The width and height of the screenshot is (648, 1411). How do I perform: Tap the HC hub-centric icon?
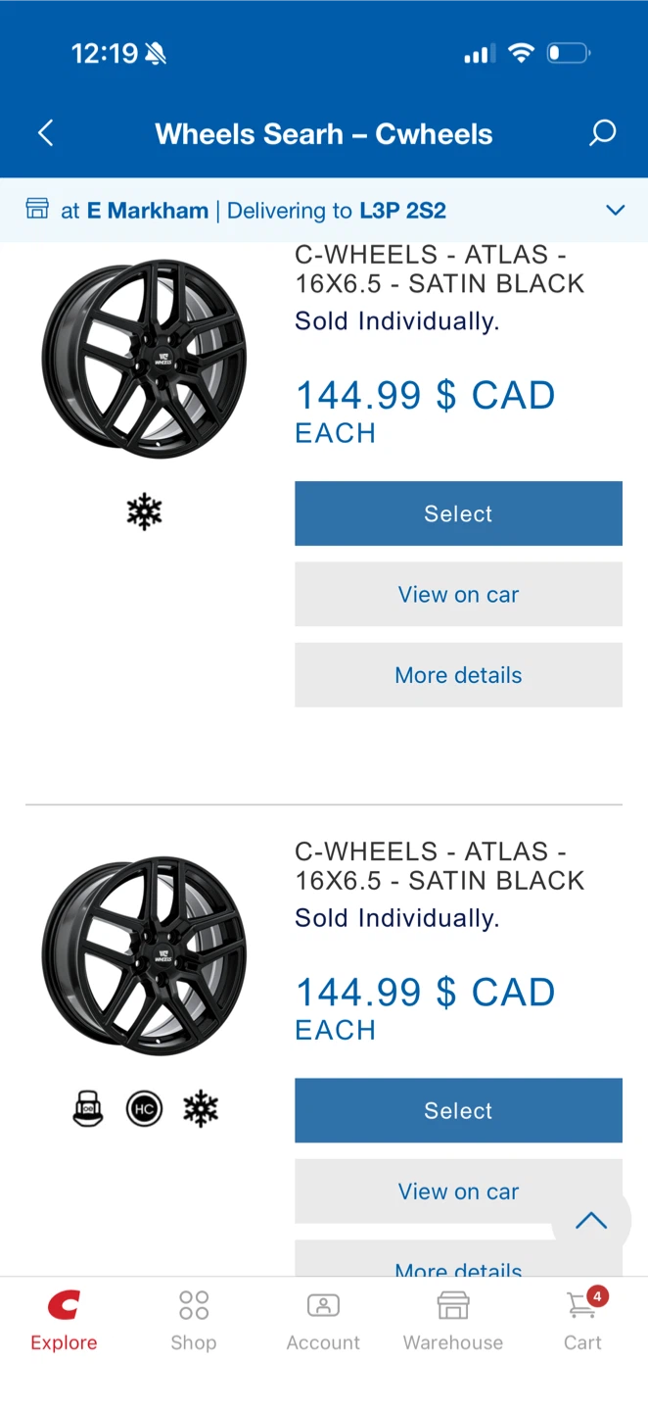[x=144, y=1109]
